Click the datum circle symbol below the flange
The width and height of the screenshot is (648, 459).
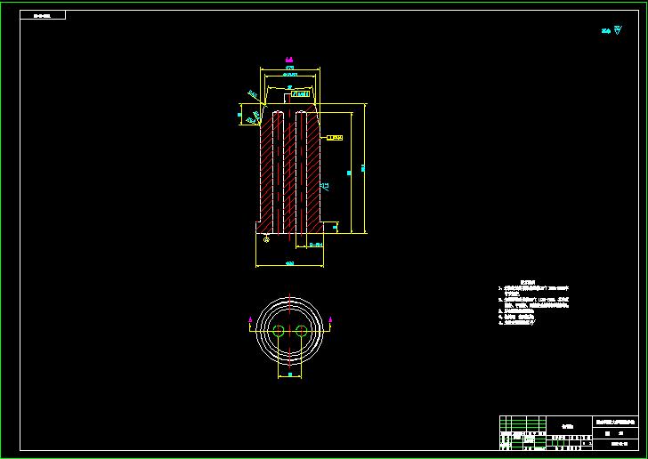click(266, 238)
